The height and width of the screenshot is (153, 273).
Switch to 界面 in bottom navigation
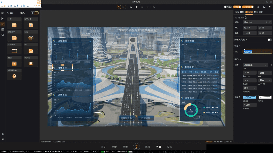point(159,147)
